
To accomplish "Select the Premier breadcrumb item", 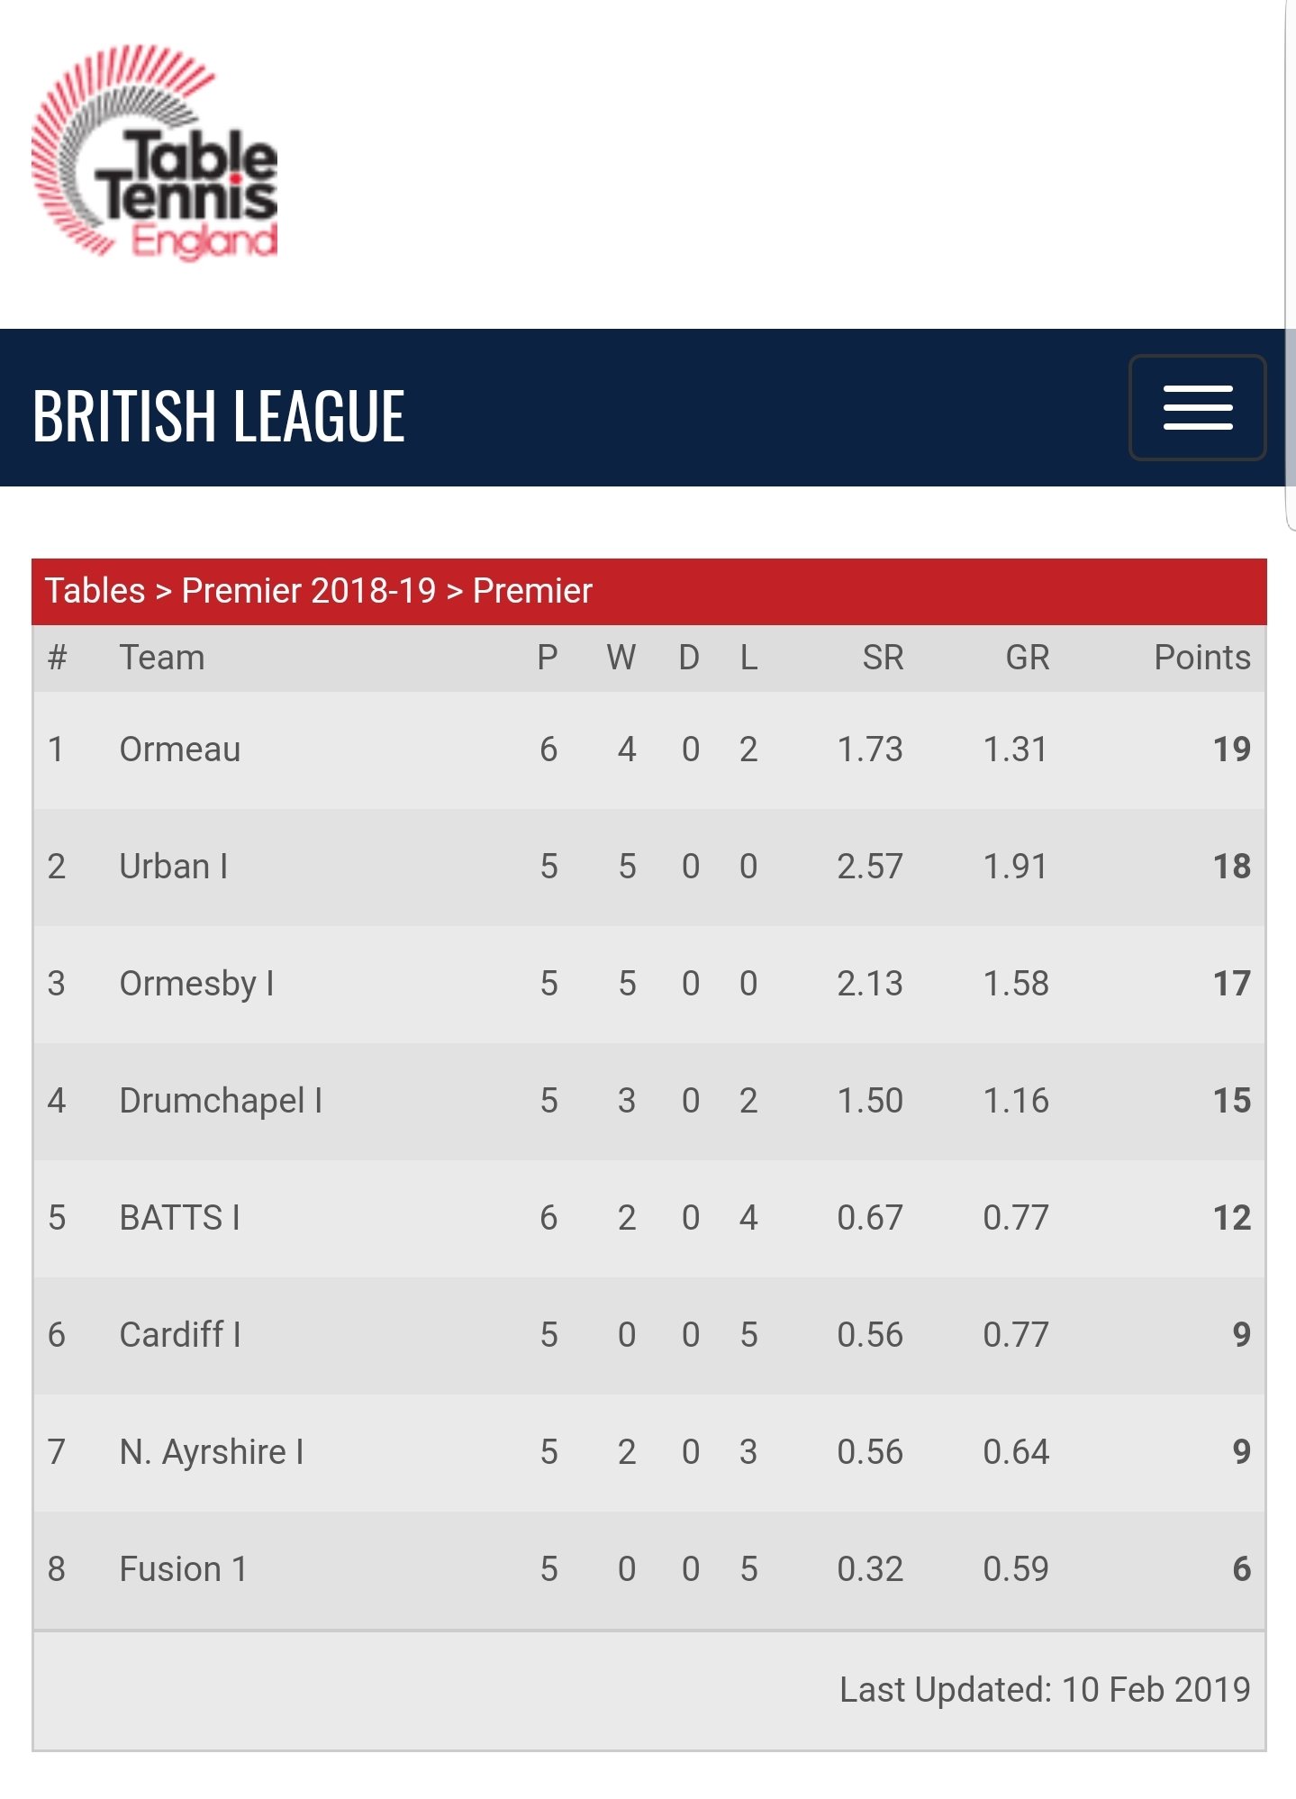I will tap(532, 591).
